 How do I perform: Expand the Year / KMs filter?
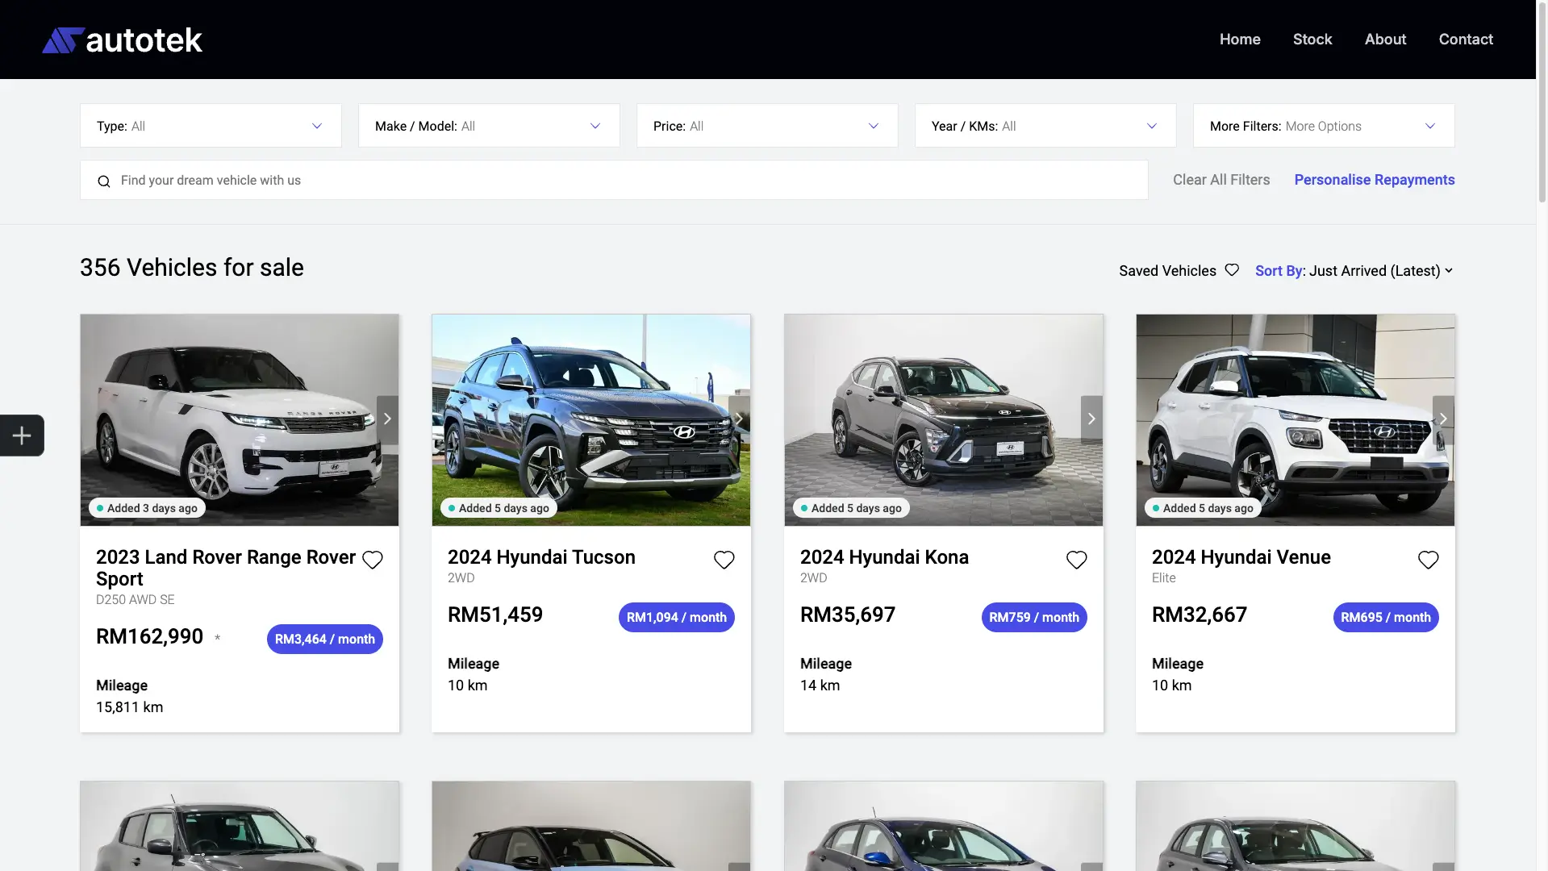pyautogui.click(x=1045, y=126)
